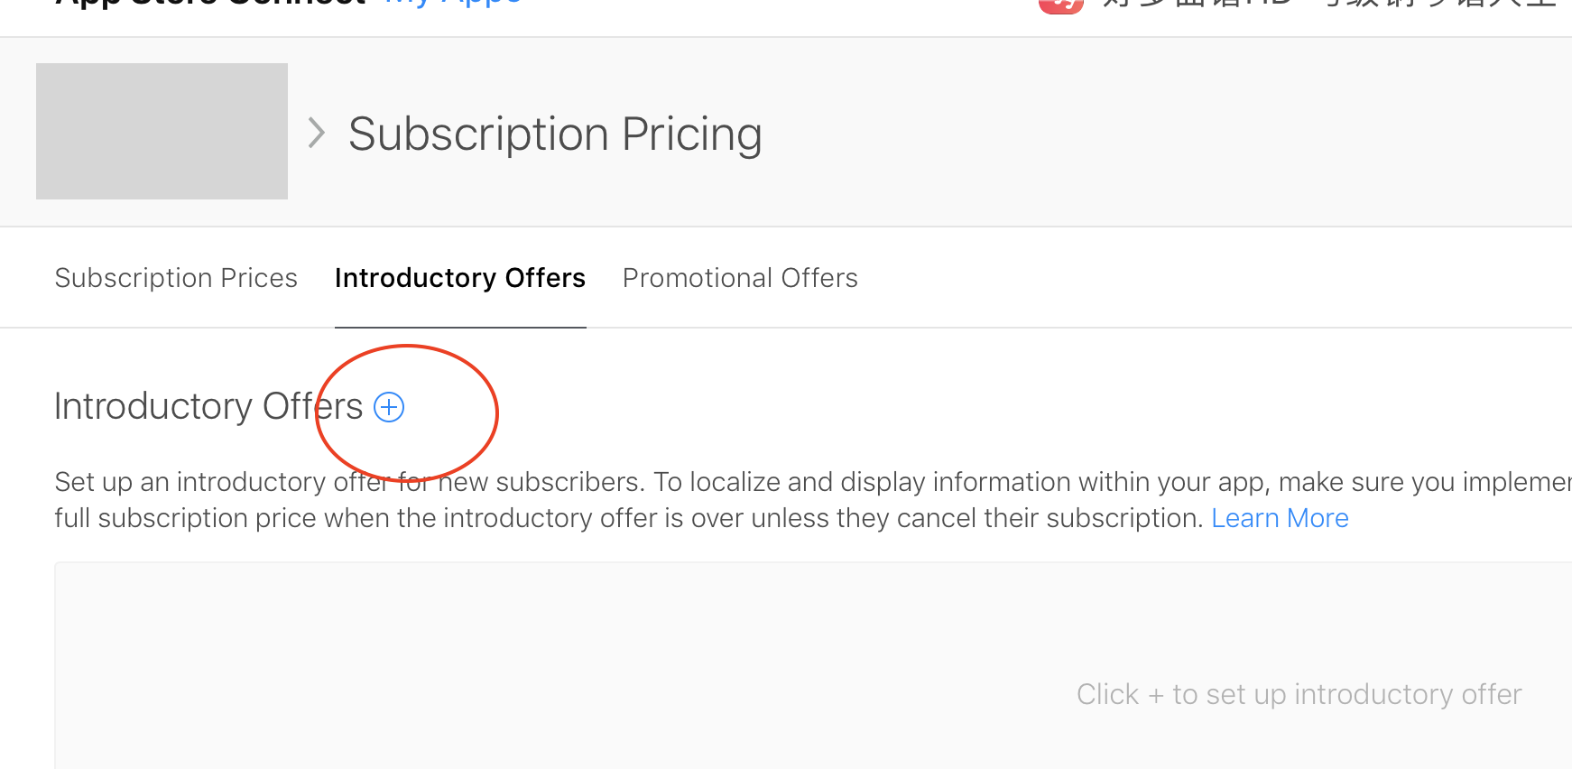1572x769 pixels.
Task: Click the Introductory Offers section heading
Action: [x=208, y=406]
